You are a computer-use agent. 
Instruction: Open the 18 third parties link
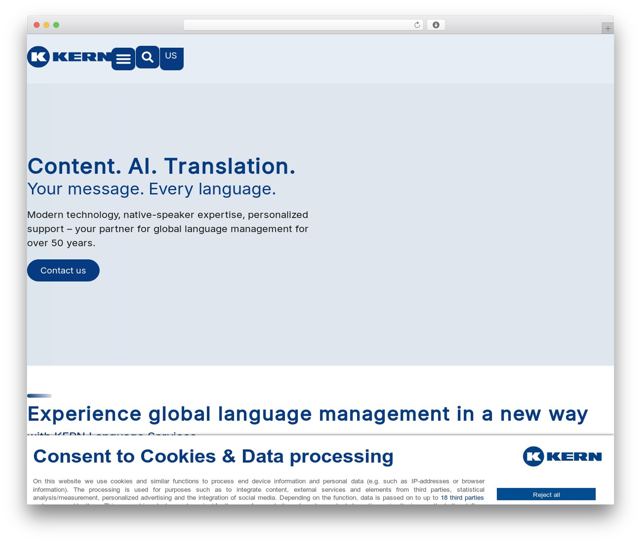pos(462,498)
